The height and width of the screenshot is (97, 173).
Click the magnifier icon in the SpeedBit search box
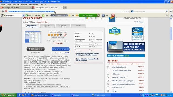point(167,11)
